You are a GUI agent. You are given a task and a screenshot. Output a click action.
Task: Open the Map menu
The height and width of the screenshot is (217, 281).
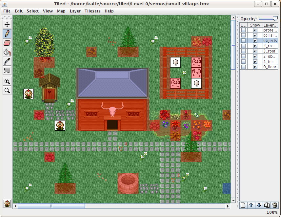[61, 11]
